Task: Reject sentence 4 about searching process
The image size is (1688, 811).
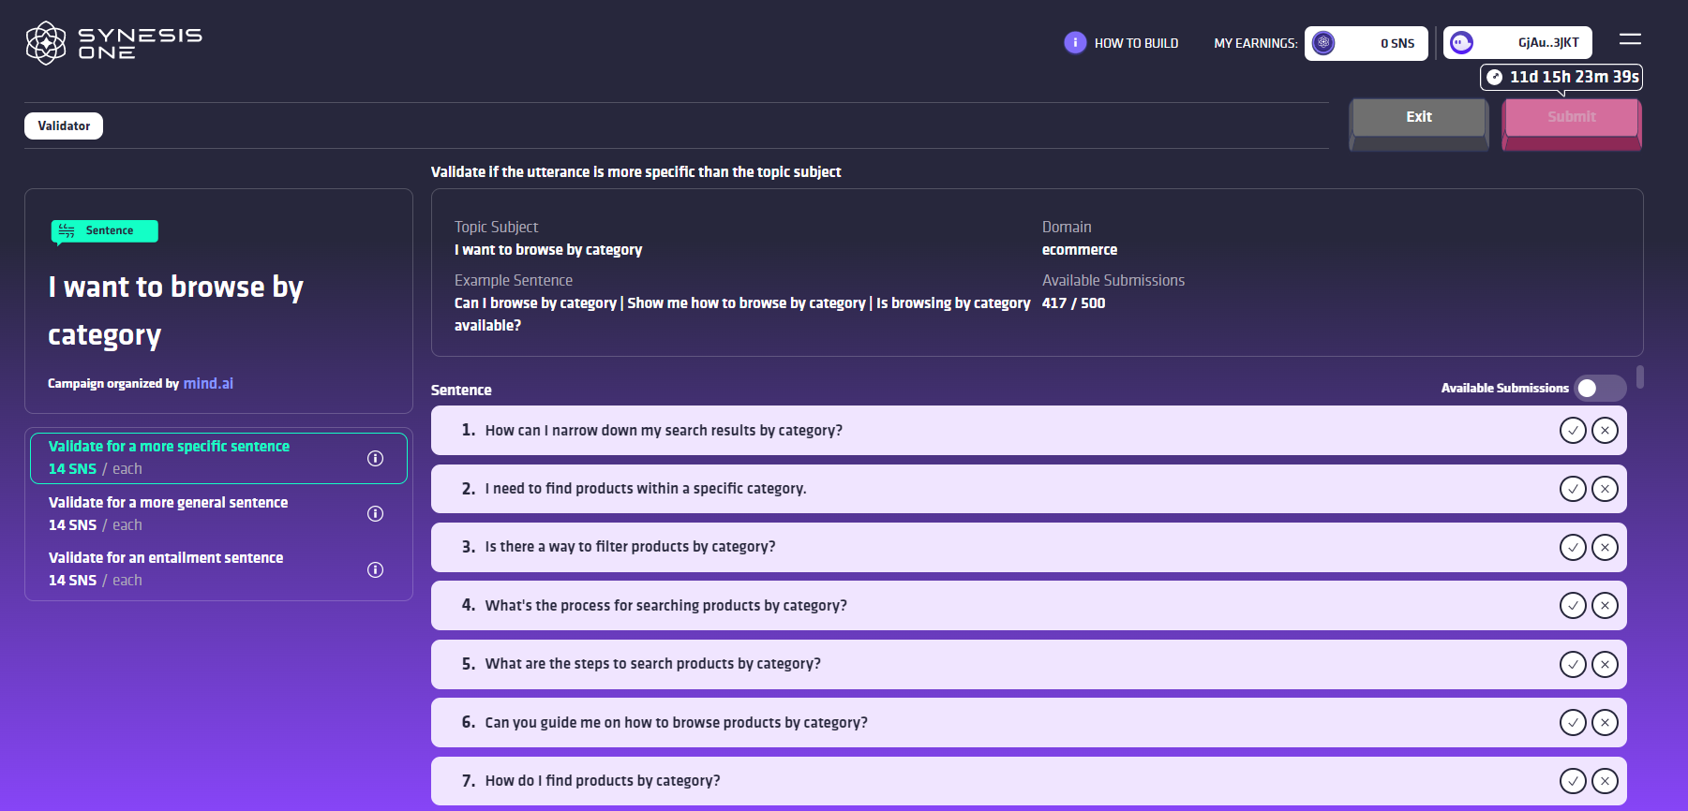Action: [x=1605, y=606]
